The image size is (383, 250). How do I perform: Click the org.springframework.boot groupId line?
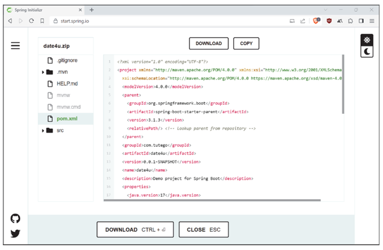coord(178,103)
